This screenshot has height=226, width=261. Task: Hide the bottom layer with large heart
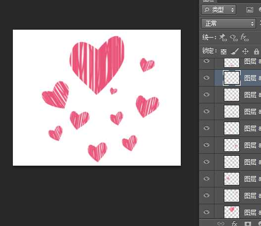click(x=207, y=212)
